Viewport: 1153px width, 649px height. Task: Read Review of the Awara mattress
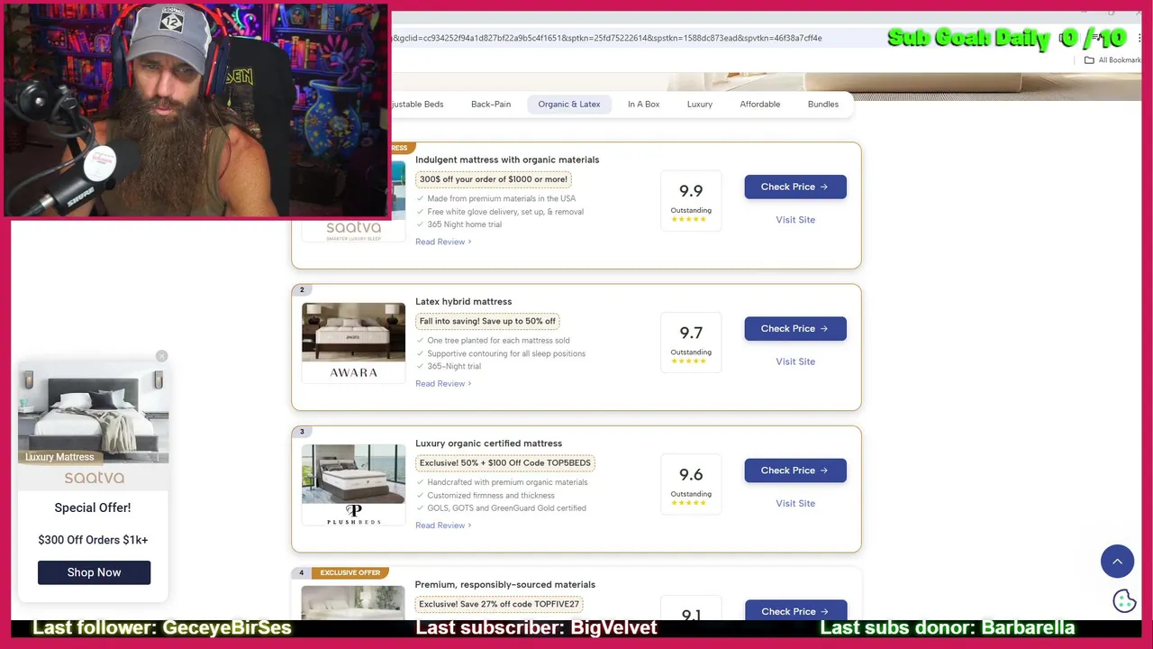click(x=443, y=383)
